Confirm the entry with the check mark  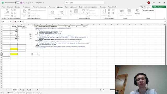coord(18,21)
